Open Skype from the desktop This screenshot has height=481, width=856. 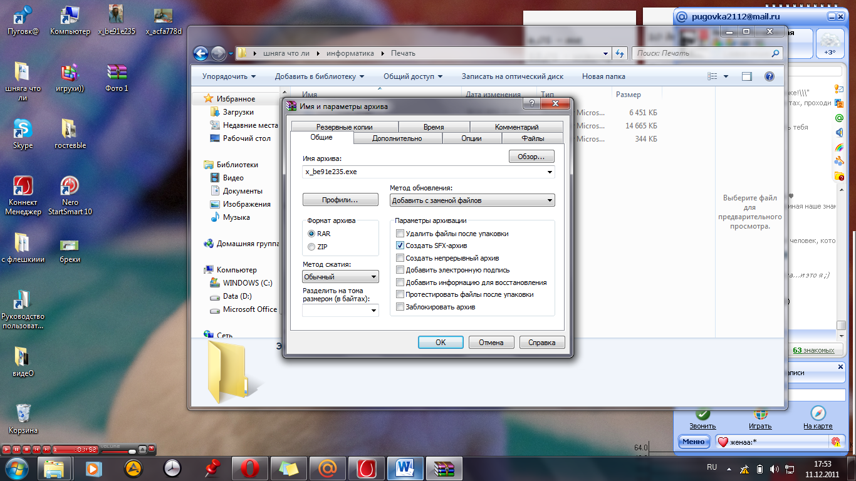tap(23, 133)
